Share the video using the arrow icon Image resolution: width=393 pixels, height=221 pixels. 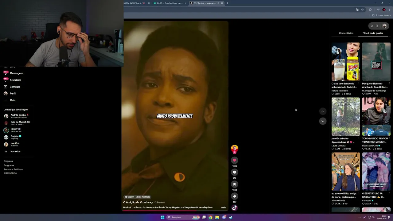point(234,196)
